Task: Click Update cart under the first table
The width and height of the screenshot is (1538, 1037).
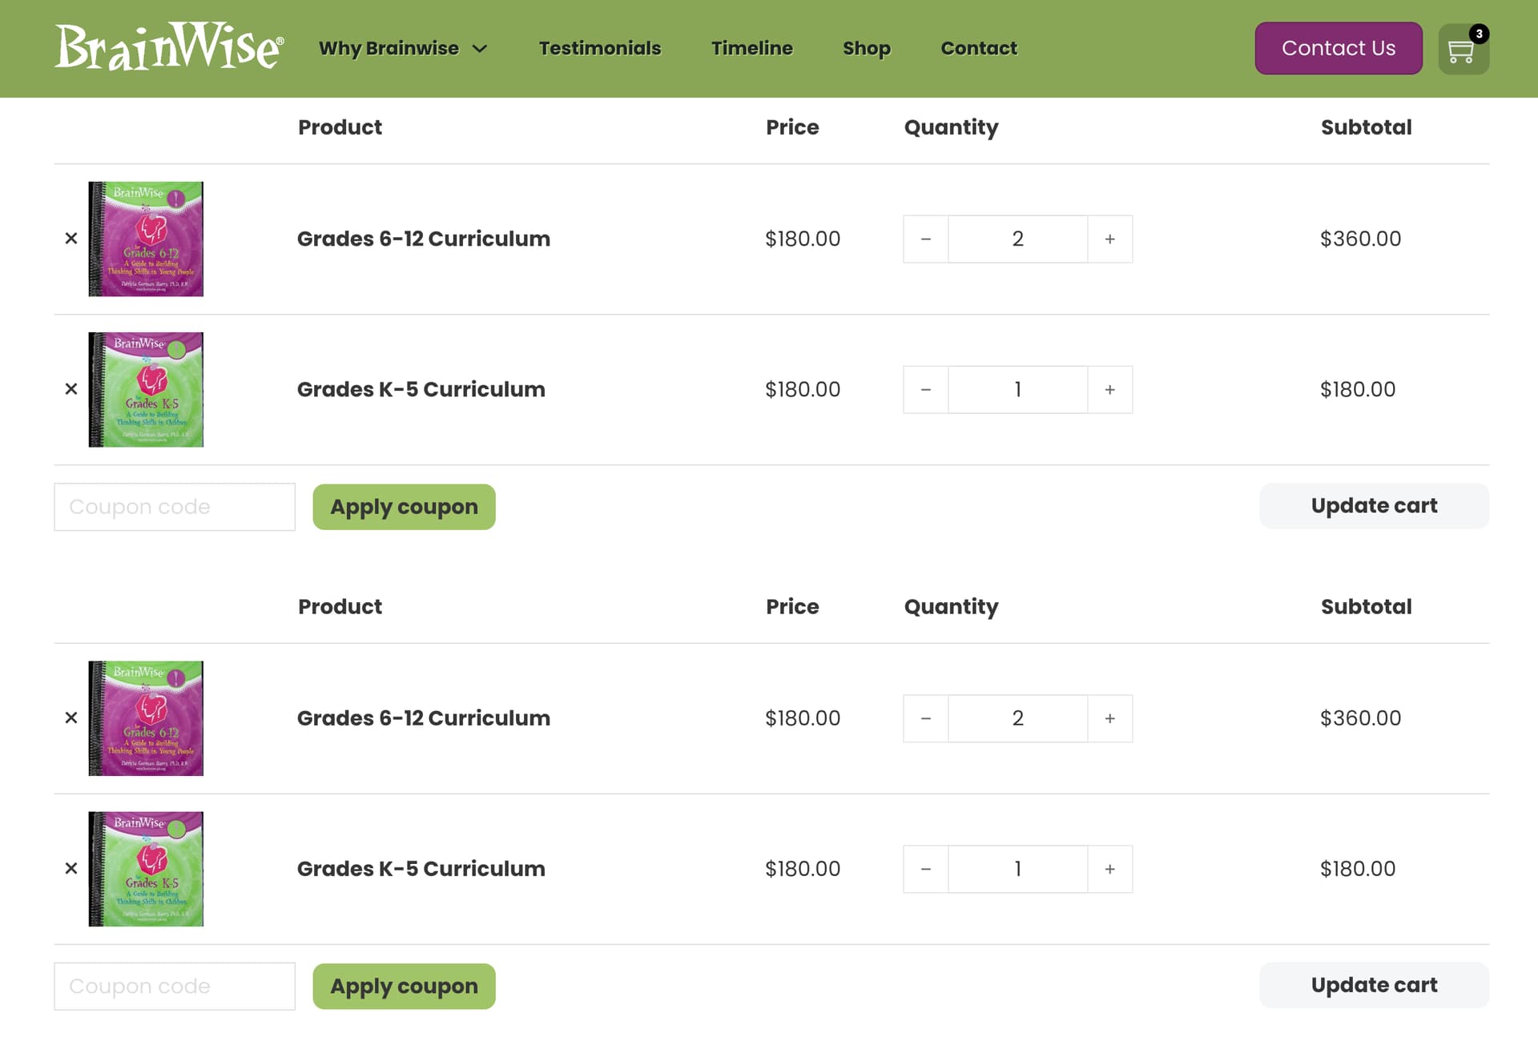Action: point(1375,506)
